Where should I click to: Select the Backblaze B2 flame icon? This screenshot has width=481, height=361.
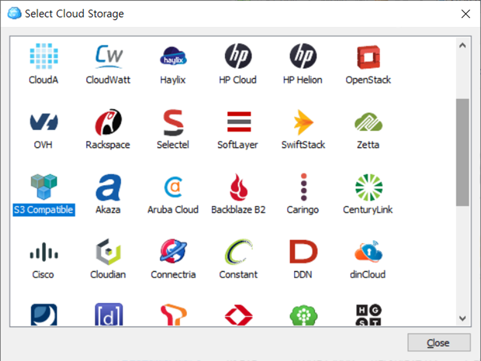[x=238, y=187]
